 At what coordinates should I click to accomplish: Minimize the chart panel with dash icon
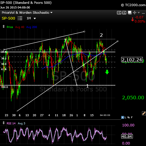tap(143, 13)
